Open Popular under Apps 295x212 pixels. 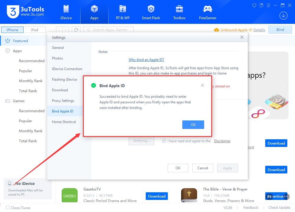click(25, 71)
